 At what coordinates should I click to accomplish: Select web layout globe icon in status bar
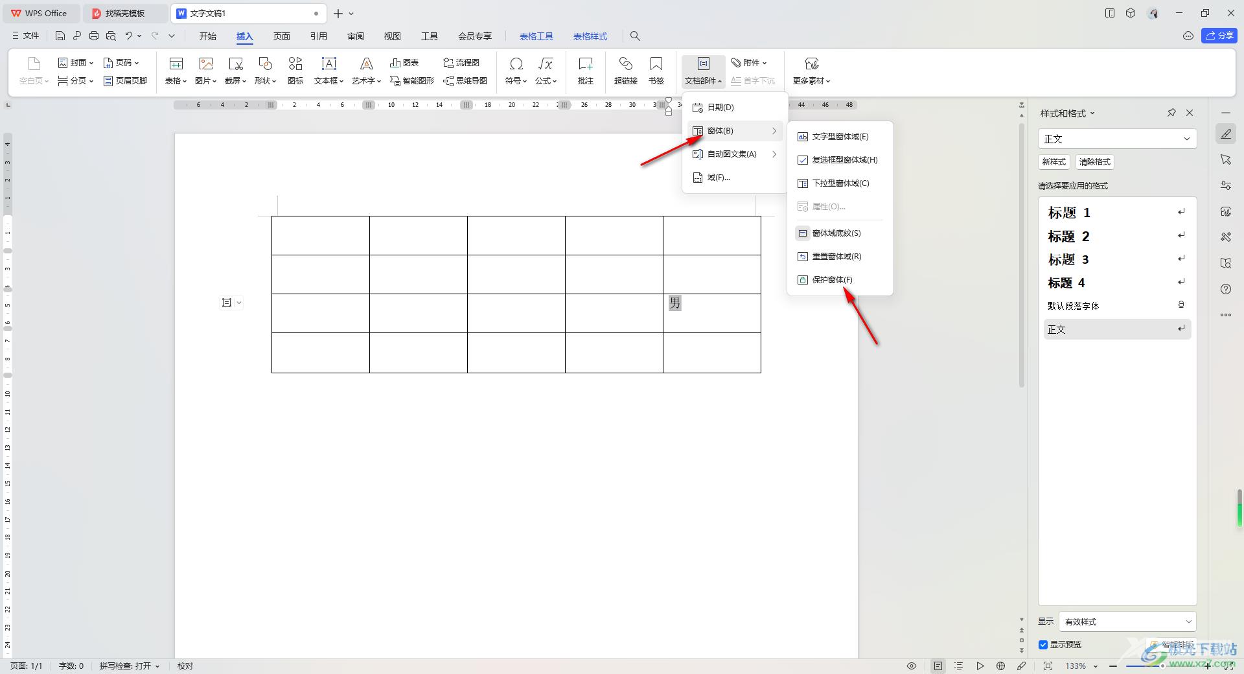pos(1001,666)
